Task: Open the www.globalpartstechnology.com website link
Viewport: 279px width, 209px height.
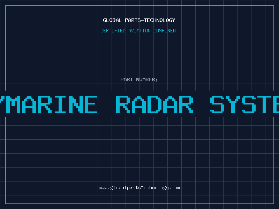Action: 139,187
